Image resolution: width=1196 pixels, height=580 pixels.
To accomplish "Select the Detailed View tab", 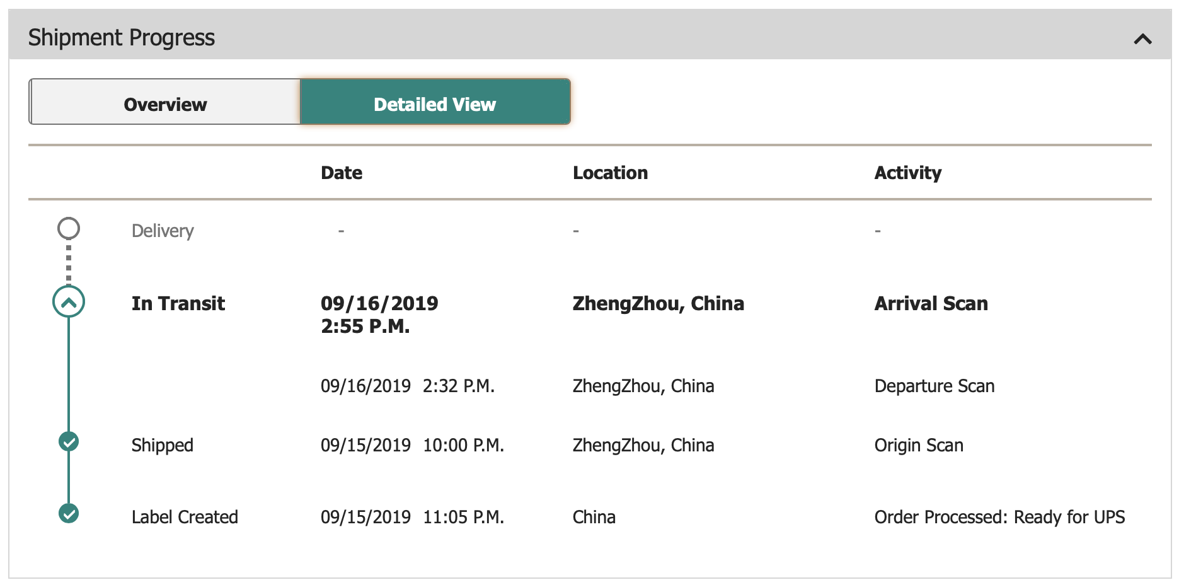I will point(435,101).
